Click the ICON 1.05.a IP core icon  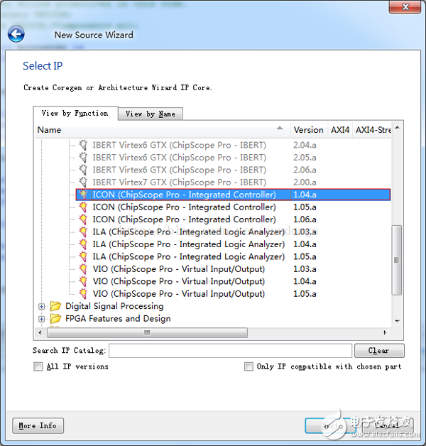click(83, 207)
